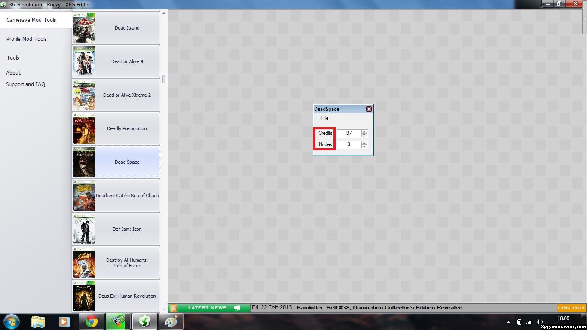Decrease Credits value with down arrow
Screen dimensions: 587x330
(364, 135)
